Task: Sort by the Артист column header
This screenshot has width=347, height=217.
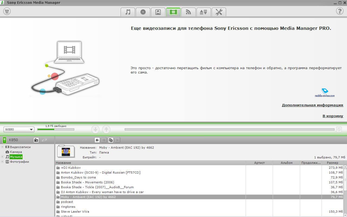Action: 259,163
